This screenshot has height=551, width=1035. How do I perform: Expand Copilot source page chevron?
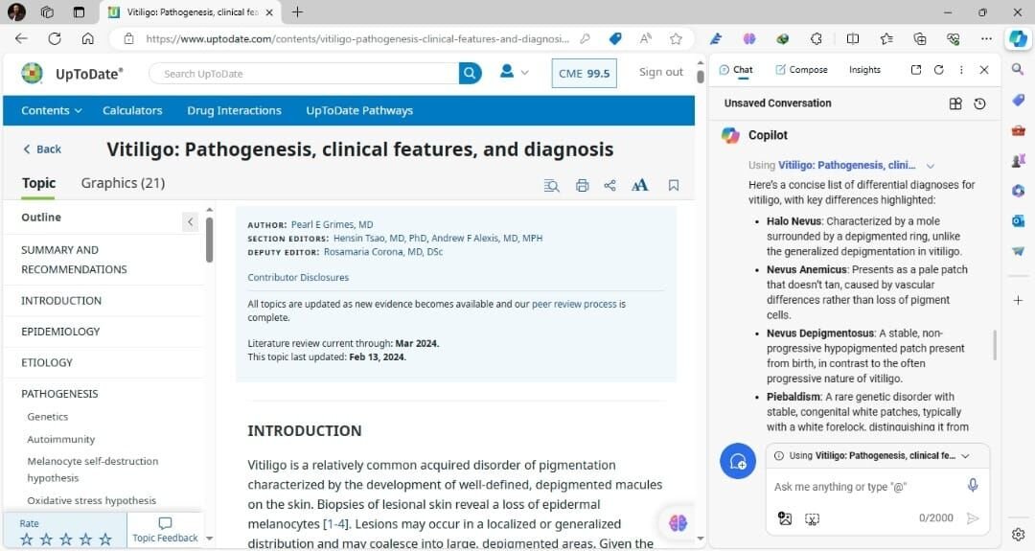click(x=930, y=166)
